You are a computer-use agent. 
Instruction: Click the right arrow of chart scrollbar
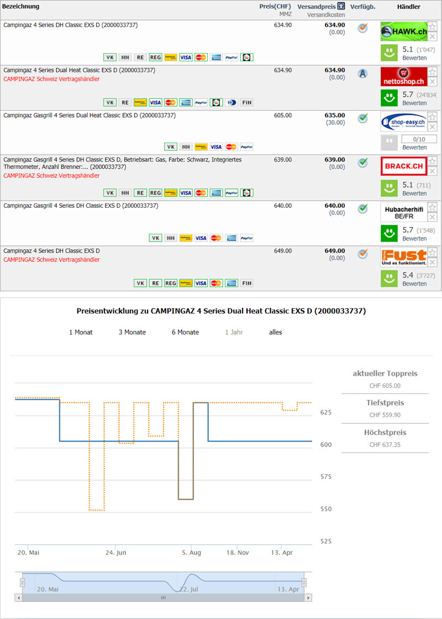pyautogui.click(x=308, y=598)
